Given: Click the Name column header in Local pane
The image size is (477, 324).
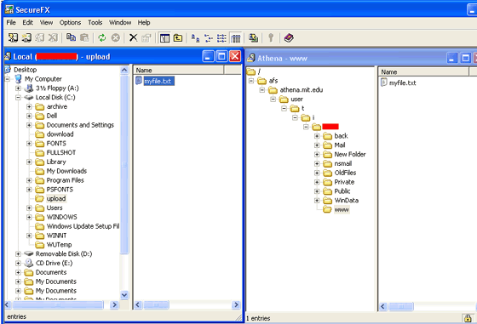Looking at the screenshot, I should point(179,70).
